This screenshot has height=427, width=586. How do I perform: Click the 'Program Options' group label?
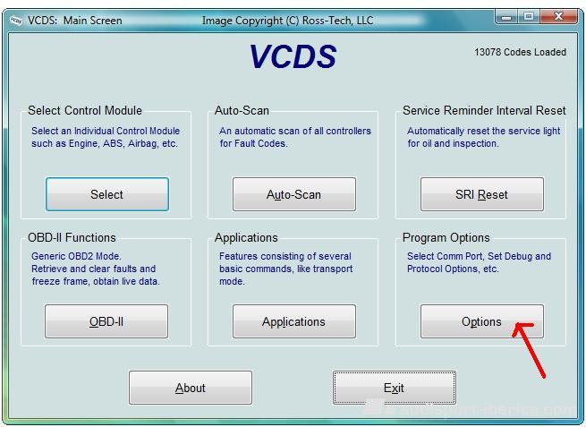click(446, 237)
